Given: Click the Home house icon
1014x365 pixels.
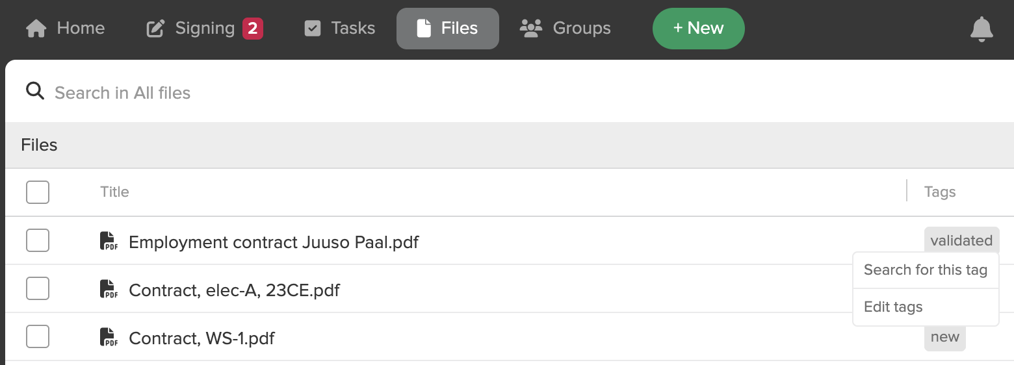Looking at the screenshot, I should 36,29.
